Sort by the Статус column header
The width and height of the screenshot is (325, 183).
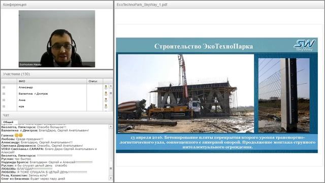pos(94,81)
